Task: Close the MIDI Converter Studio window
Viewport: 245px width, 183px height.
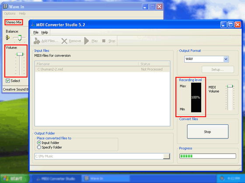Action: point(238,24)
